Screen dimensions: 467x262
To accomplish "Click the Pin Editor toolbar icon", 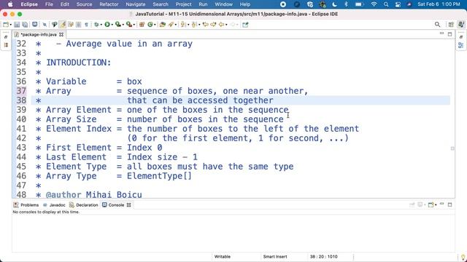I will point(245,25).
